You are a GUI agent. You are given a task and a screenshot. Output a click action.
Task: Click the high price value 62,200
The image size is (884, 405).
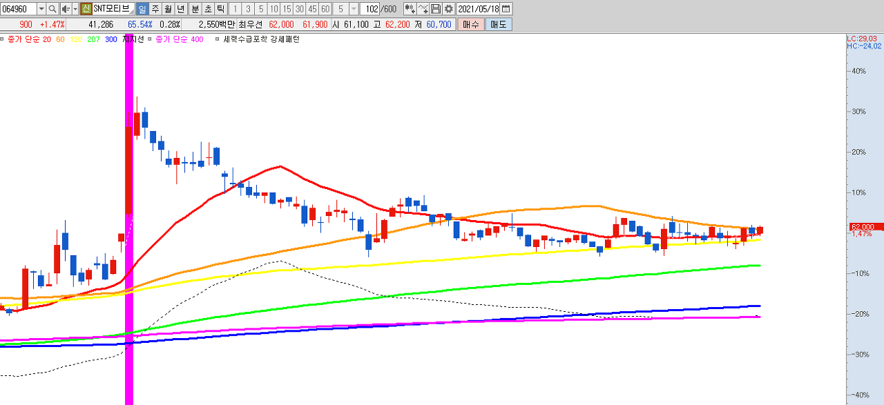[397, 24]
